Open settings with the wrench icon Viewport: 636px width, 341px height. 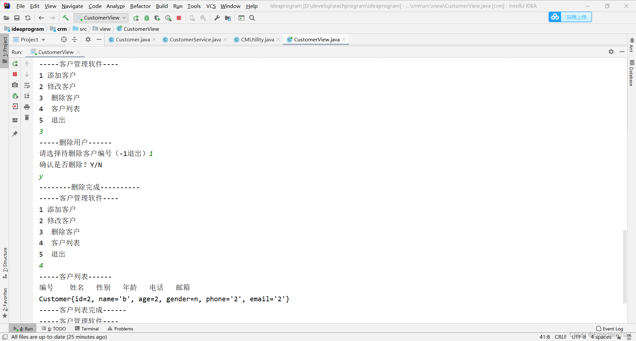(x=217, y=18)
